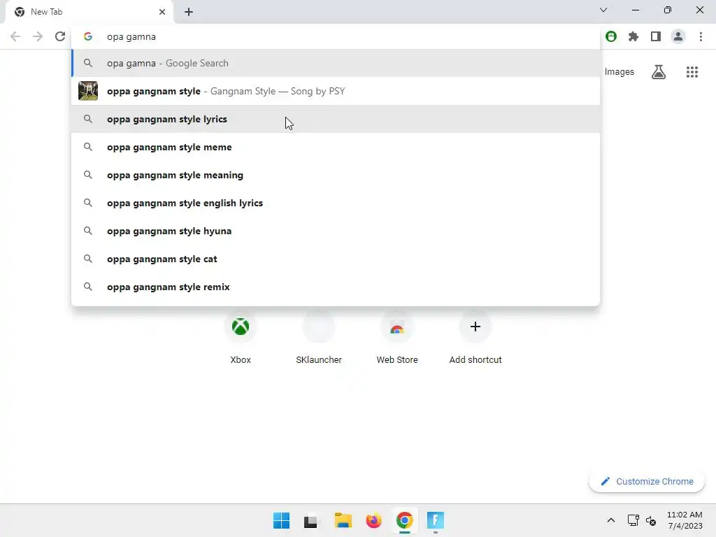
Task: Open the Images link
Action: (x=620, y=72)
